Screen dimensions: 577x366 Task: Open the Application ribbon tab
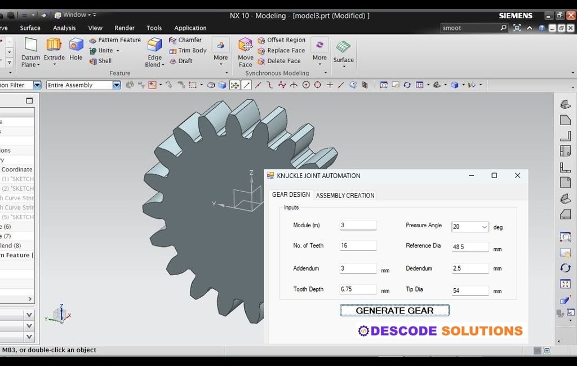tap(190, 28)
